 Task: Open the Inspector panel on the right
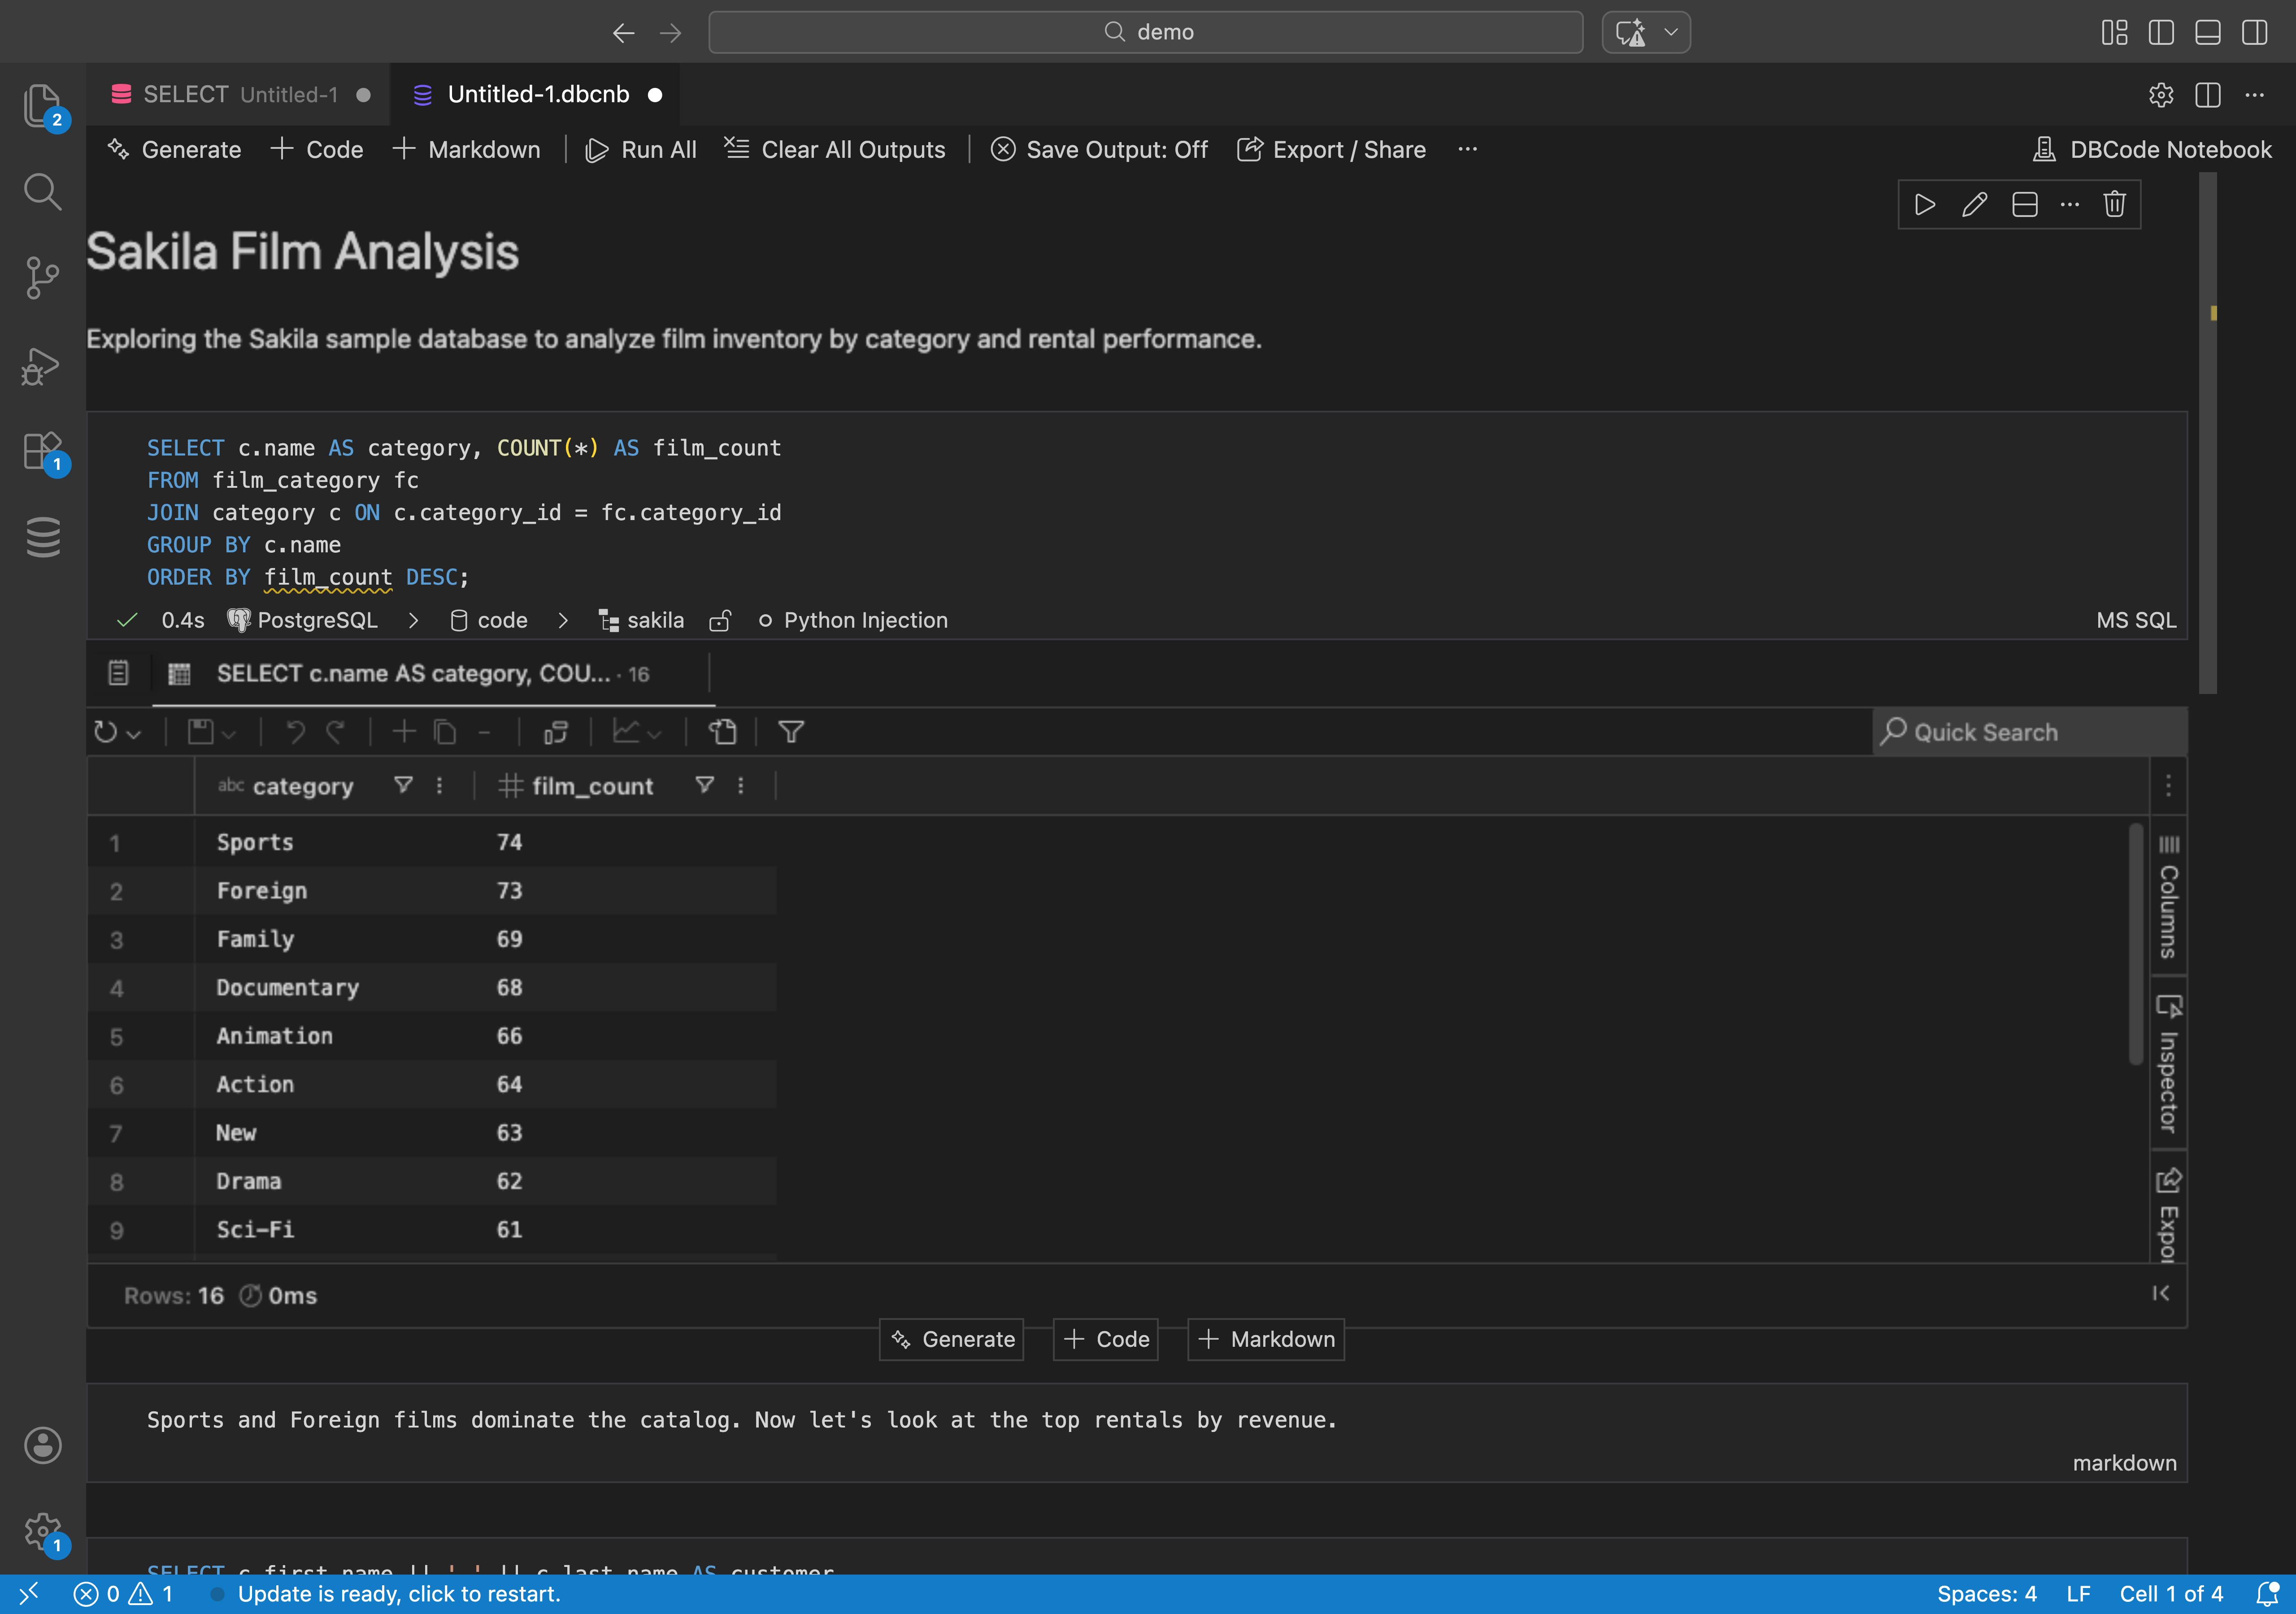pos(2169,1065)
